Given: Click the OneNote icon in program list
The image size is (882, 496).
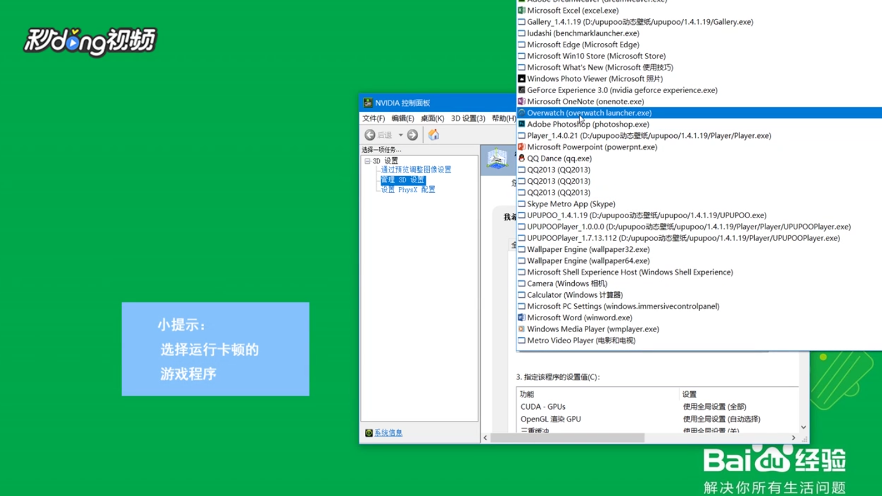Looking at the screenshot, I should [x=521, y=102].
